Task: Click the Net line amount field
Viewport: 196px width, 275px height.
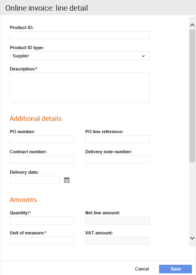Action: point(117,220)
